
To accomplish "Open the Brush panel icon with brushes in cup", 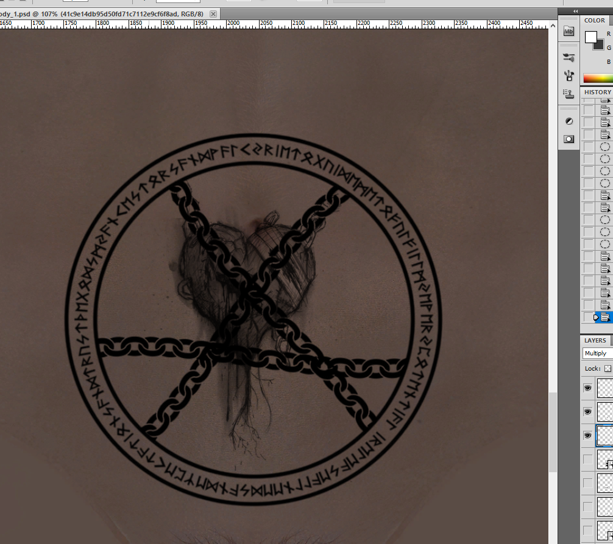I will coord(569,76).
